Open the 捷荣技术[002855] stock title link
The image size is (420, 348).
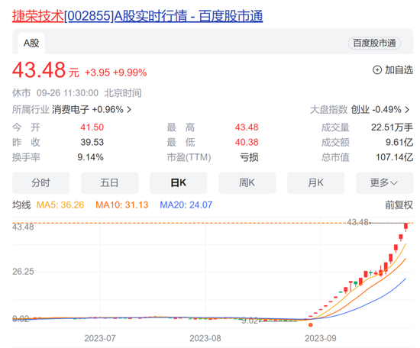[137, 16]
